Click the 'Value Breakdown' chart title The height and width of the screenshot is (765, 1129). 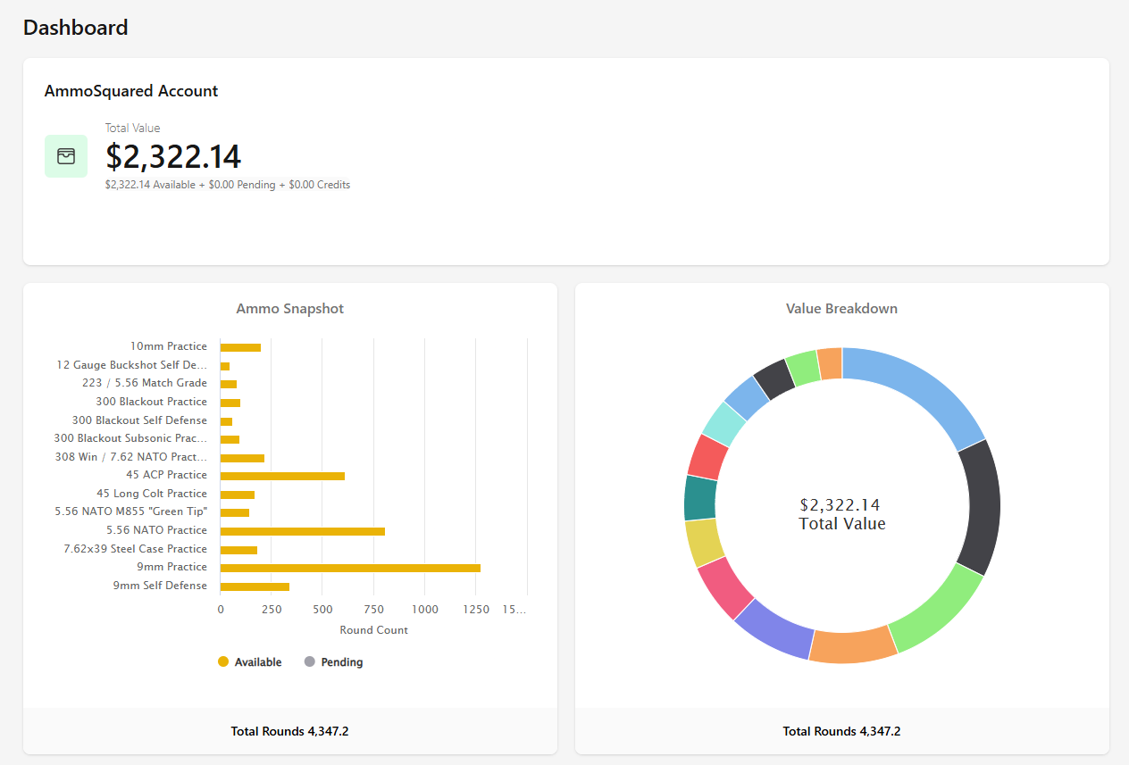pyautogui.click(x=842, y=309)
